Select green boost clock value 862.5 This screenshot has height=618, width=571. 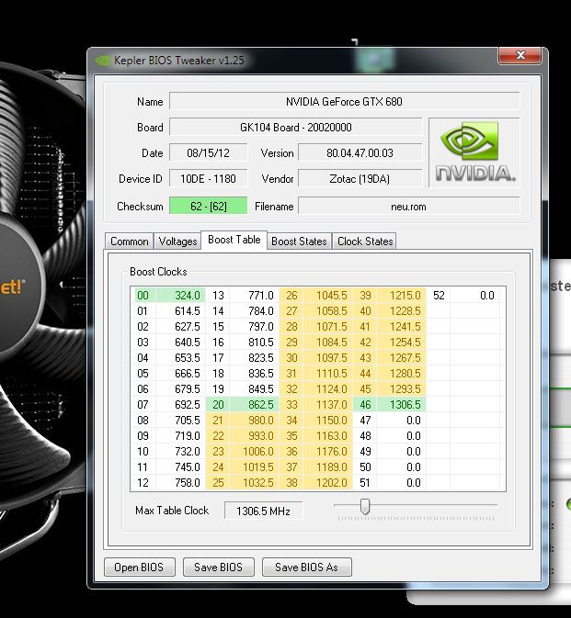coord(255,404)
